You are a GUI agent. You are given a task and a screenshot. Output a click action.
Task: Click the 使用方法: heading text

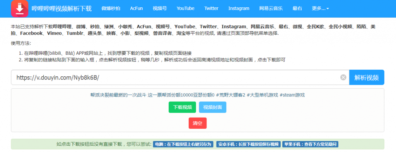coord(21,43)
